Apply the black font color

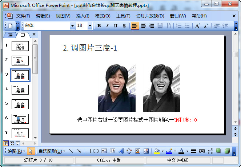tap(181, 151)
